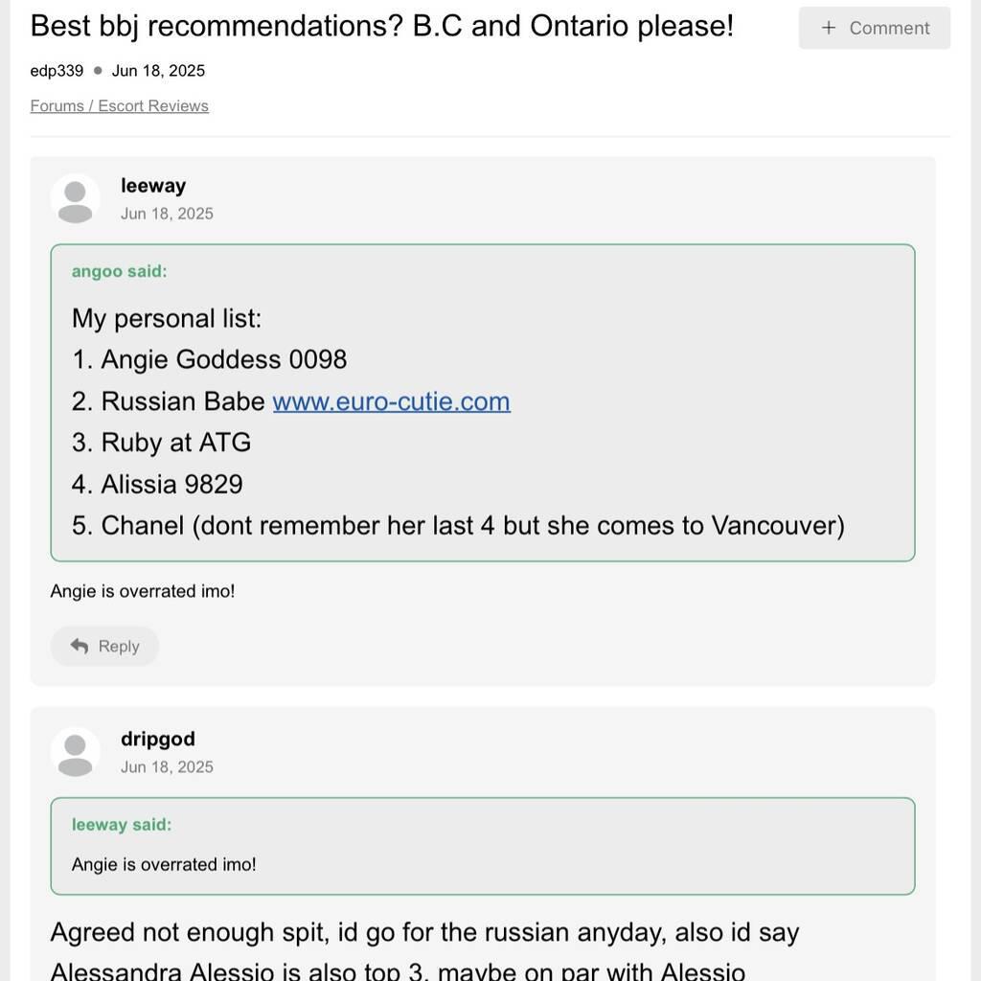
Task: Open the Forums / Escort Reviews breadcrumb
Action: click(120, 105)
